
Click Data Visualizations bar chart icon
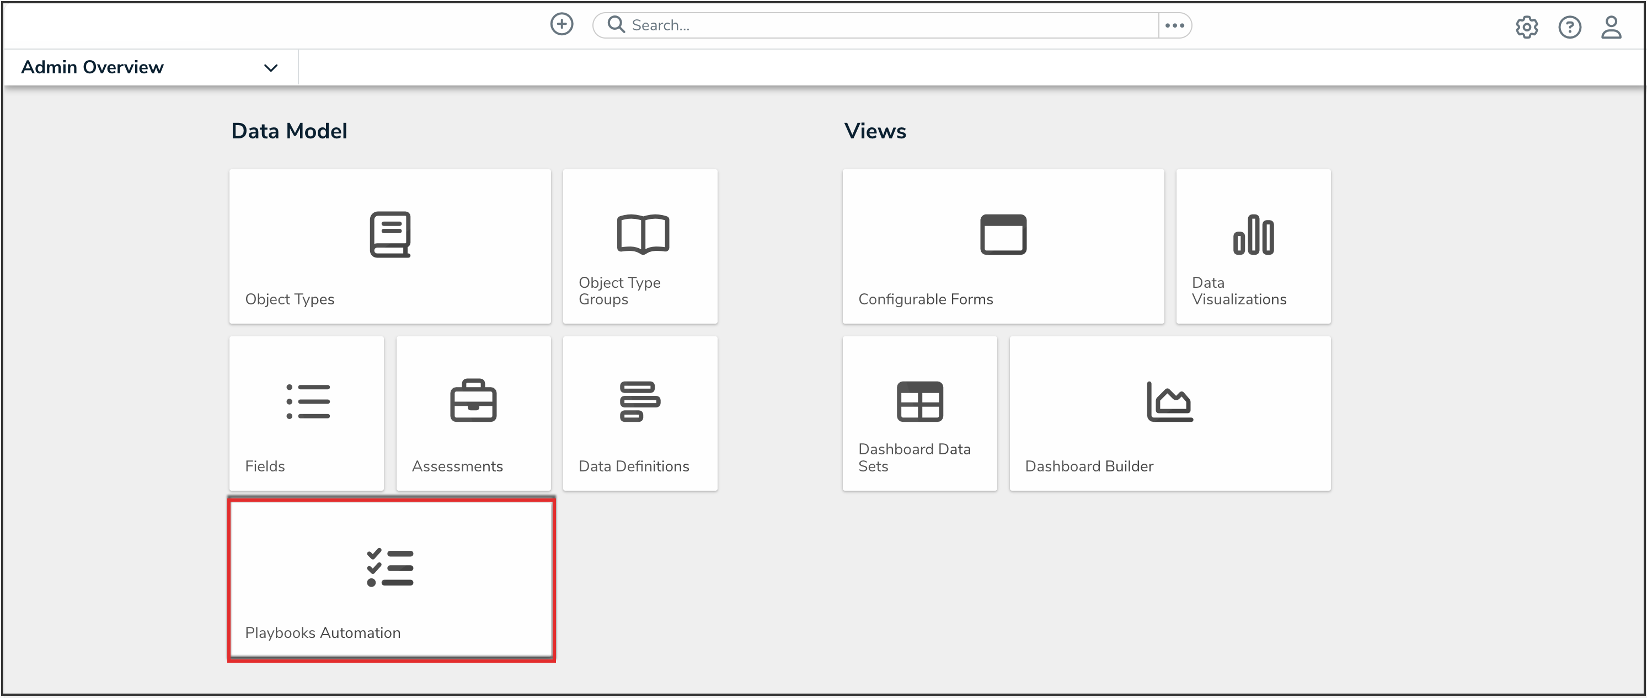[1253, 234]
